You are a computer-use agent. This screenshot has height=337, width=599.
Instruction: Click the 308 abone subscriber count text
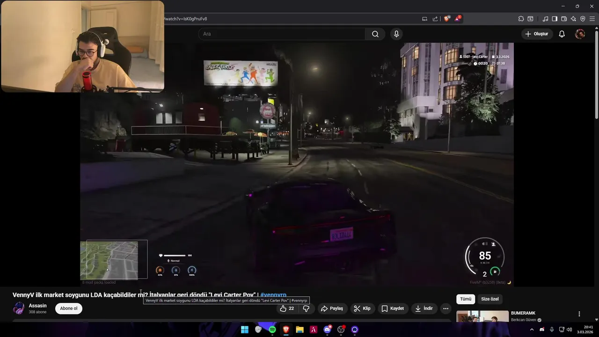pyautogui.click(x=37, y=312)
